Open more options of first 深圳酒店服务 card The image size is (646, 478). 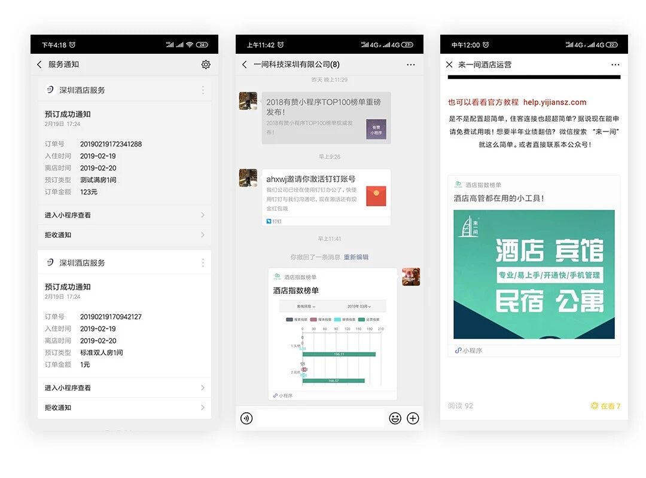point(203,90)
